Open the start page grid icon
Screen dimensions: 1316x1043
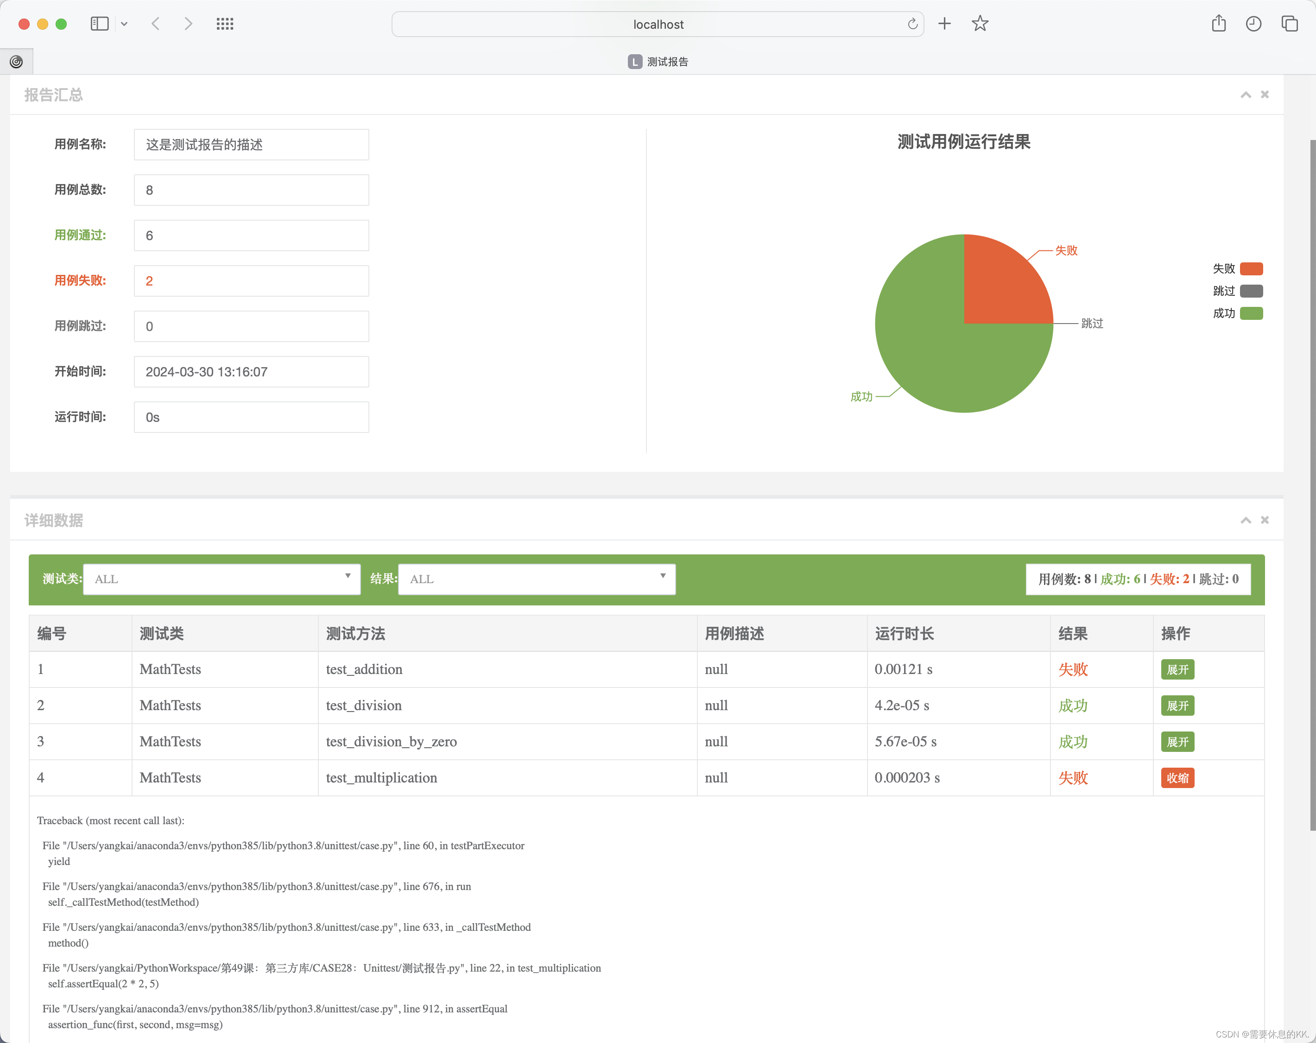pos(225,24)
